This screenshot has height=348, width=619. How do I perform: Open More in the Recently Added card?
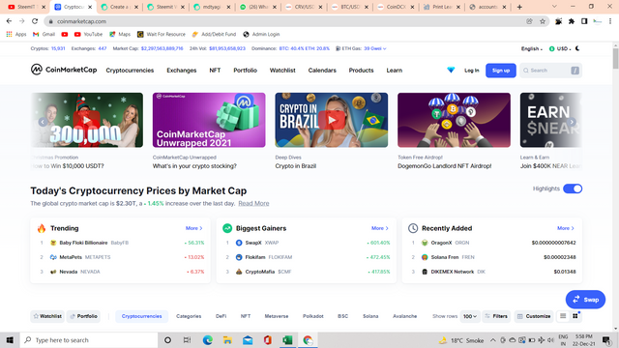pyautogui.click(x=565, y=228)
